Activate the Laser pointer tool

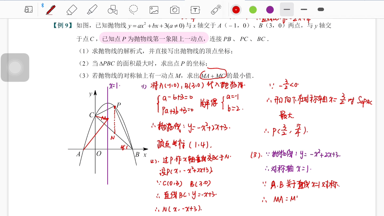click(216, 9)
